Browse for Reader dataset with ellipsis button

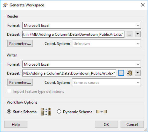click(130, 34)
